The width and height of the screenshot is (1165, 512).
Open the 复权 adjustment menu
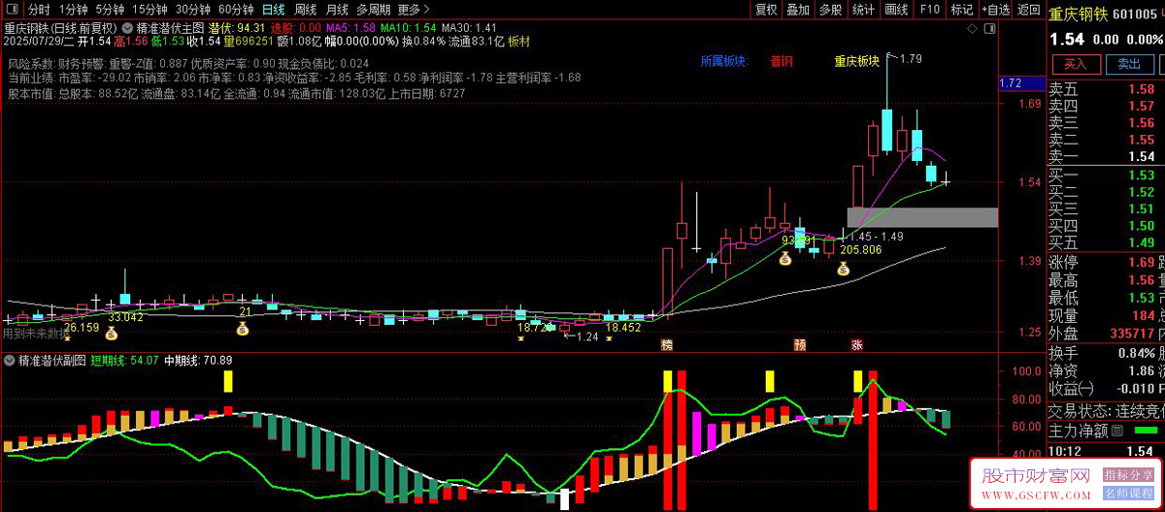coord(766,9)
